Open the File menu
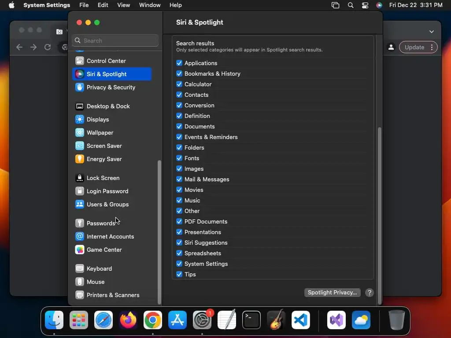The width and height of the screenshot is (451, 338). coord(84,5)
